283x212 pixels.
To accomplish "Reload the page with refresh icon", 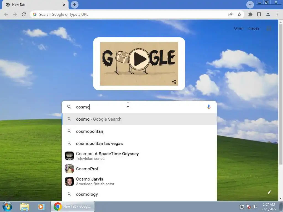I will [24, 14].
